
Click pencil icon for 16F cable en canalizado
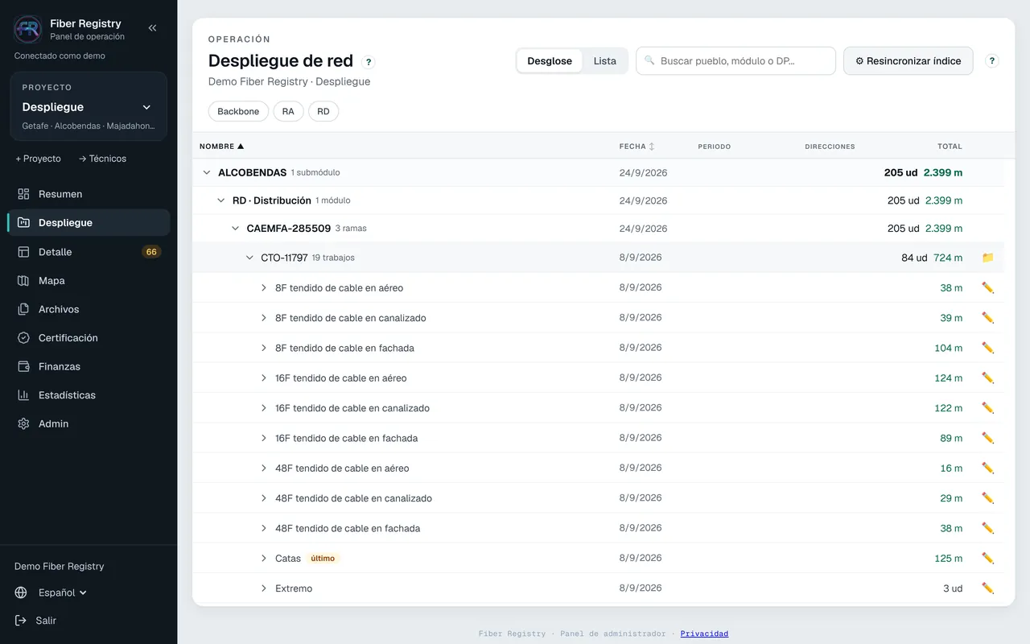tap(988, 408)
